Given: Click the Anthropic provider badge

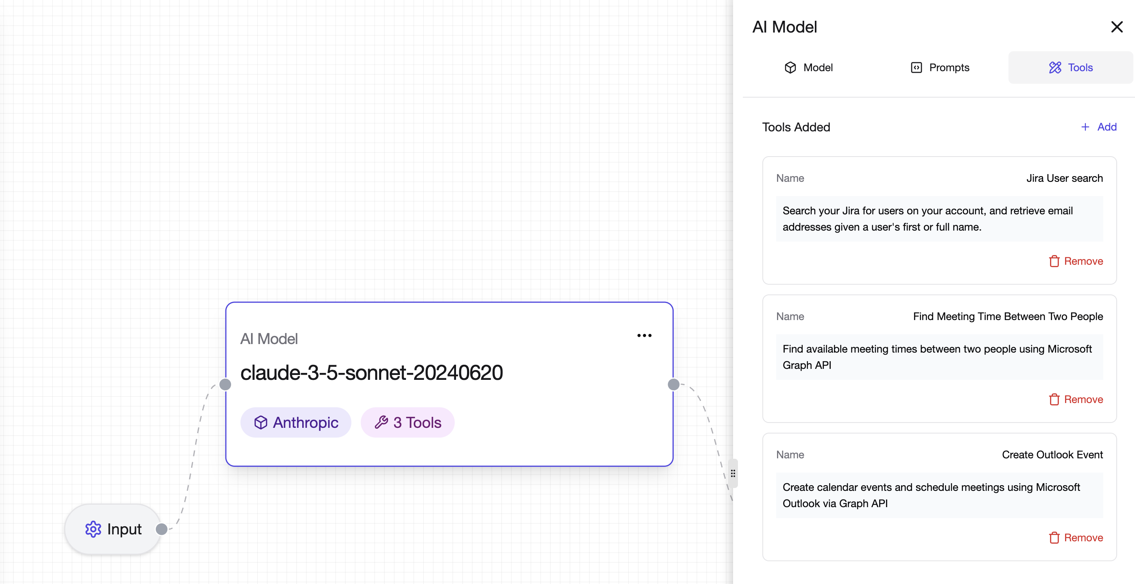Looking at the screenshot, I should pos(296,423).
